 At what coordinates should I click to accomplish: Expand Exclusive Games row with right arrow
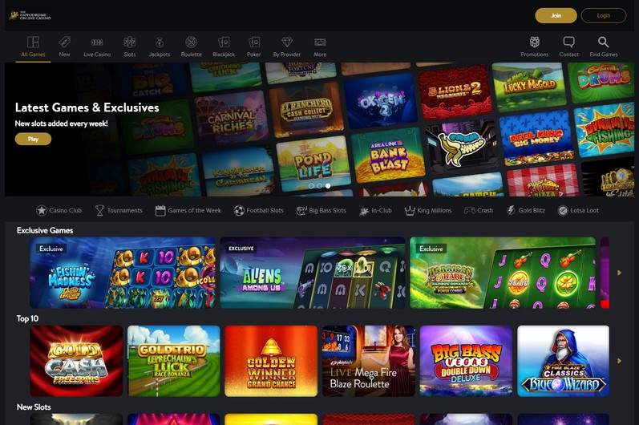619,273
